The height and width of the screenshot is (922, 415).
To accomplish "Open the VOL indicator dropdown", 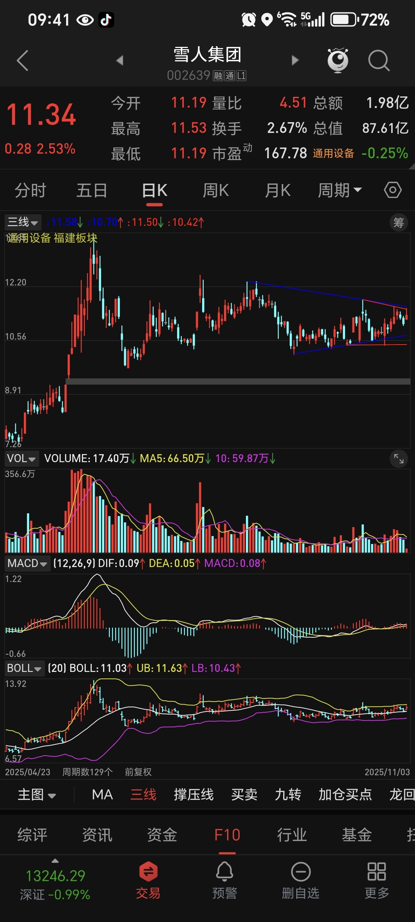I will click(22, 458).
